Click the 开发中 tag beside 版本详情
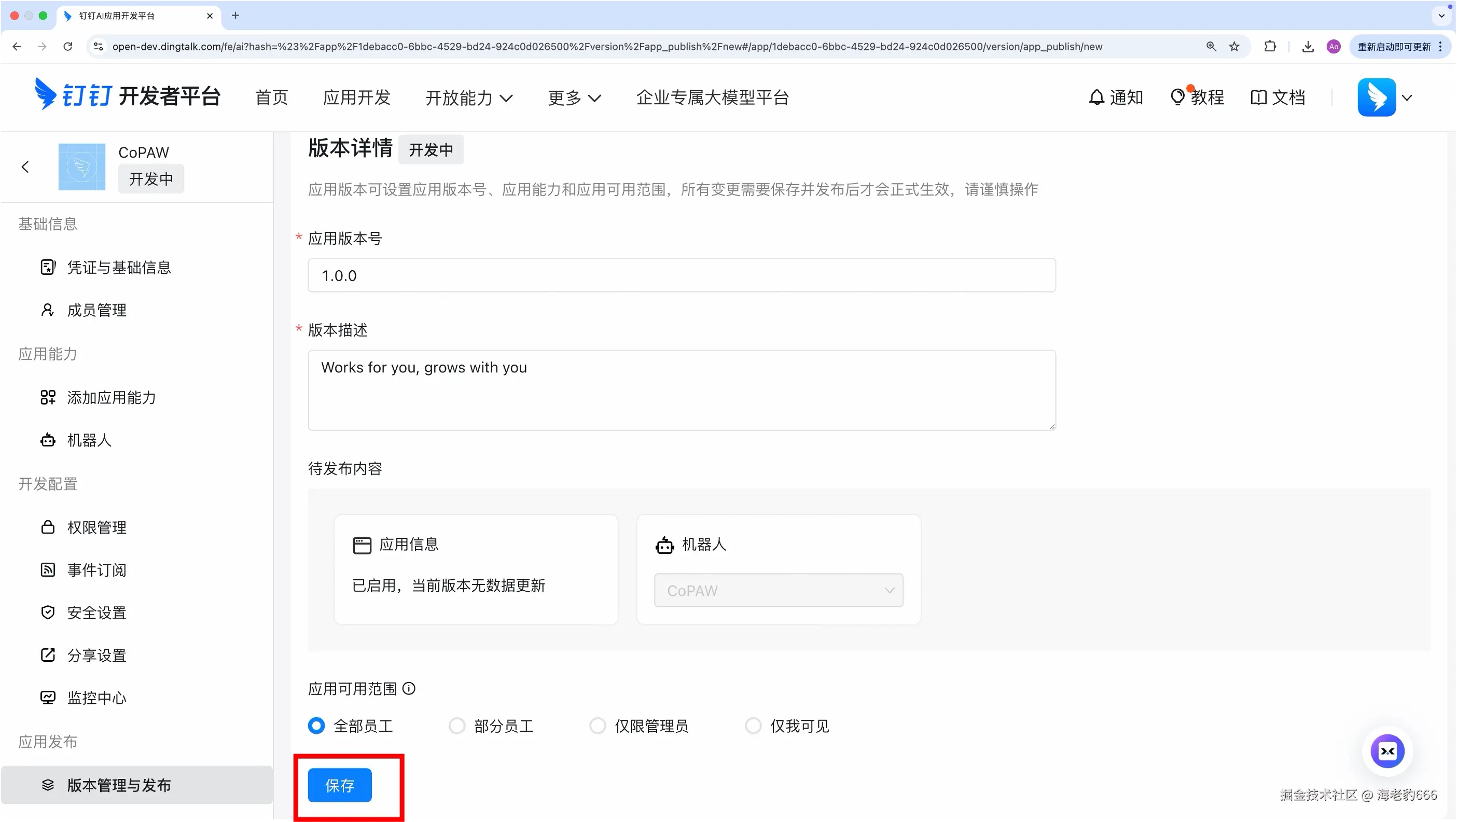This screenshot has height=822, width=1457. coord(431,150)
